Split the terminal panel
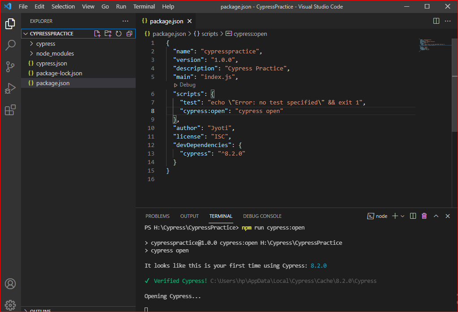 click(413, 216)
